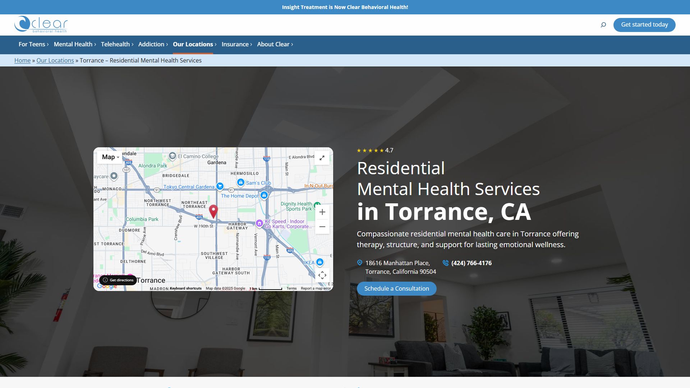Expand Insurance menu
690x388 pixels.
pyautogui.click(x=237, y=44)
